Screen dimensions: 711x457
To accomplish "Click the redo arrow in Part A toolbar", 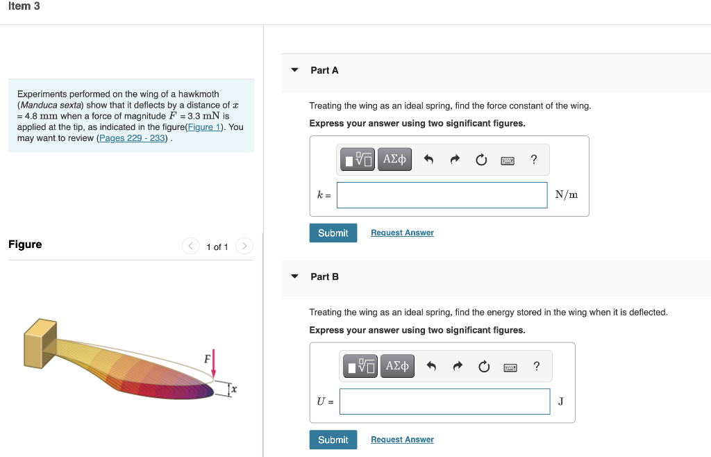I will tap(455, 159).
